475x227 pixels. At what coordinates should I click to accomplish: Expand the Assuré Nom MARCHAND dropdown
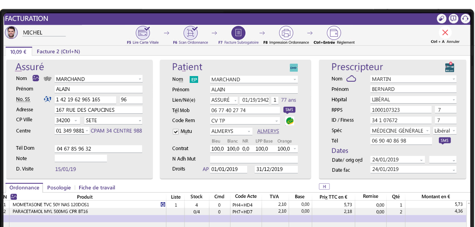coord(140,79)
